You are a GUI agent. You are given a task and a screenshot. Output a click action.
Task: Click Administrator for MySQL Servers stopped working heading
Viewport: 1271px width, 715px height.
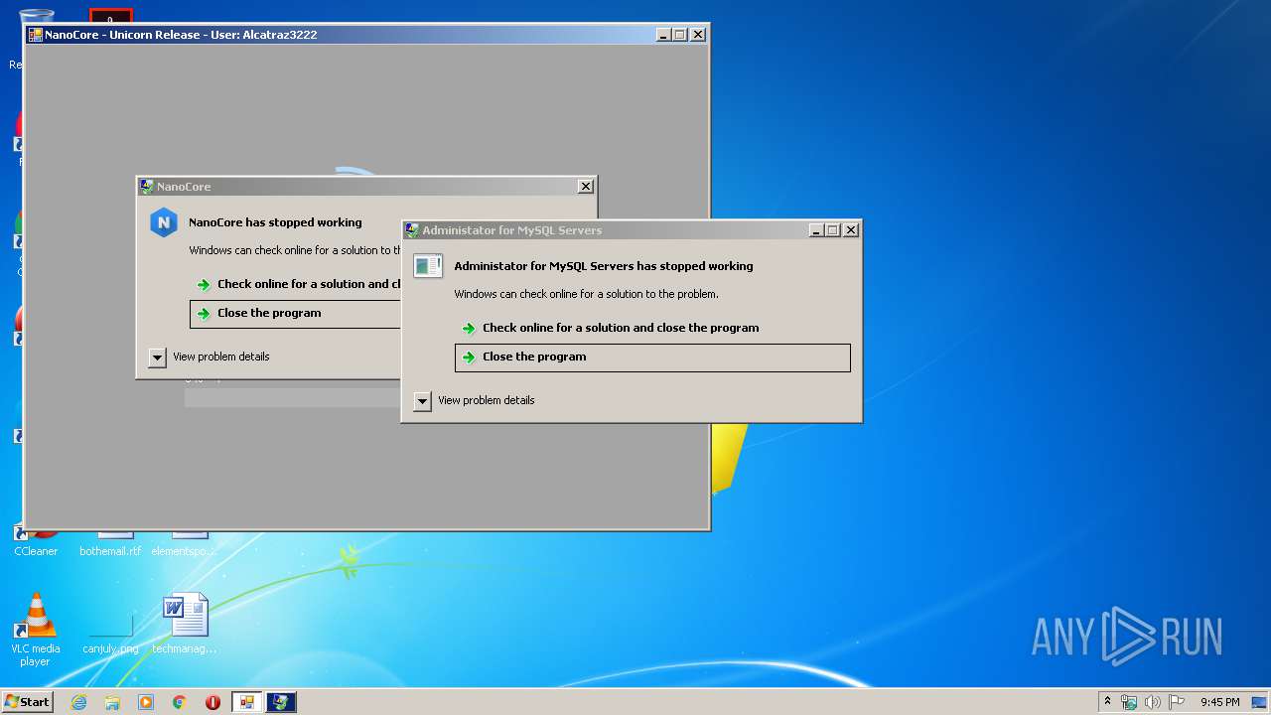click(x=604, y=266)
